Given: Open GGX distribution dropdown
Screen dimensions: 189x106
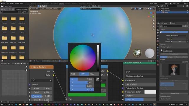Looking at the screenshot, I should coord(140,72).
